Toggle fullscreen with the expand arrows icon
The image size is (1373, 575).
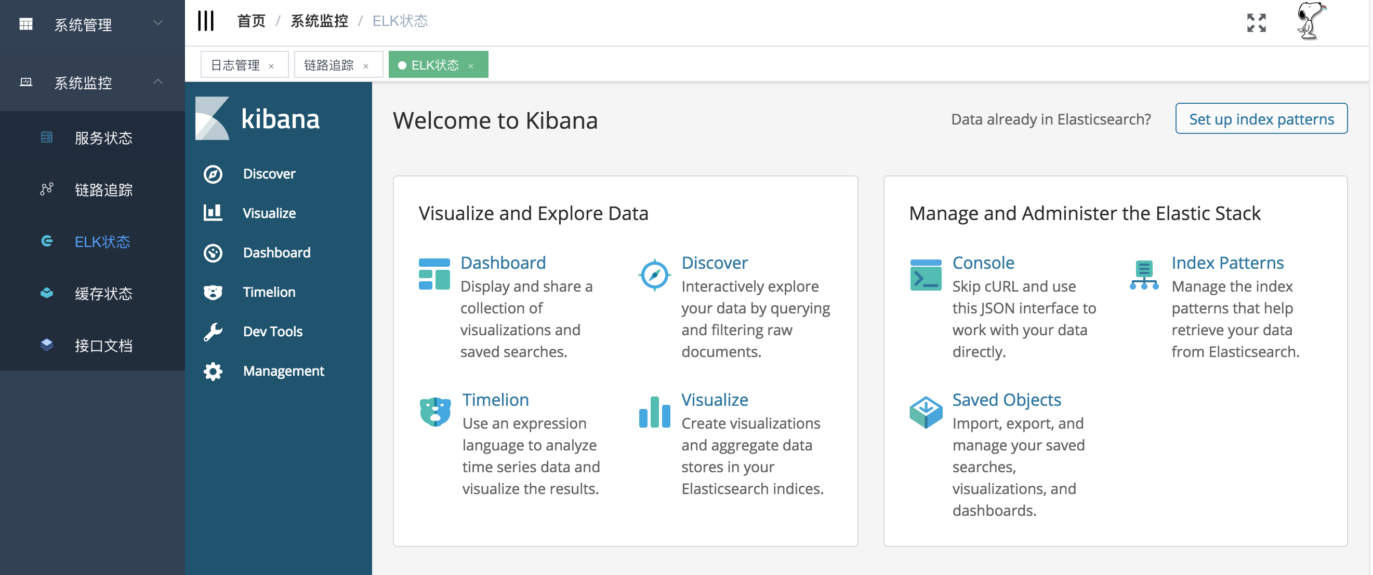1256,23
